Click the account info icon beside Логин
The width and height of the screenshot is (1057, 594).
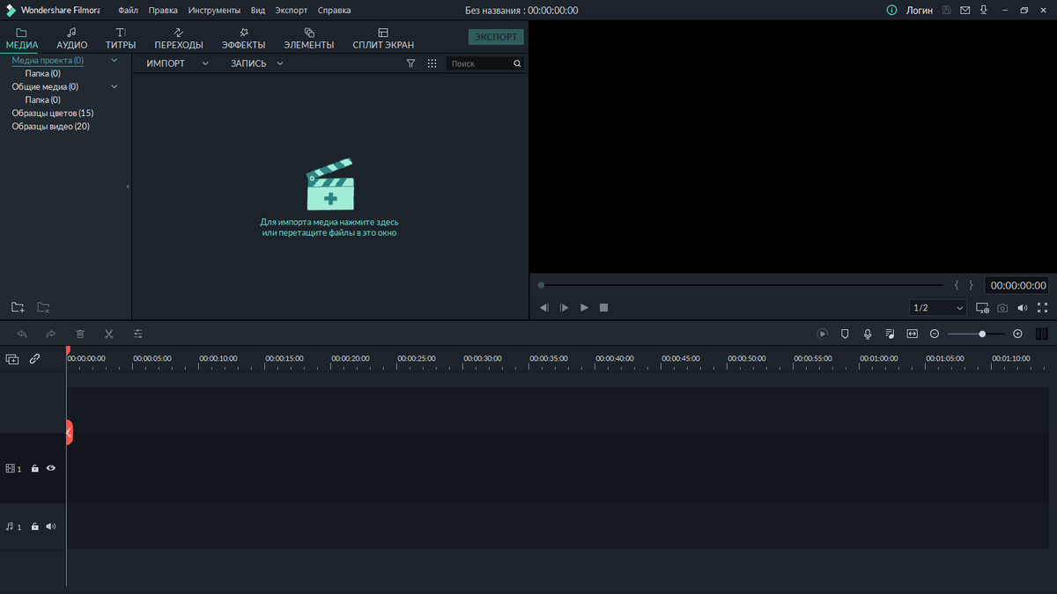[x=891, y=10]
